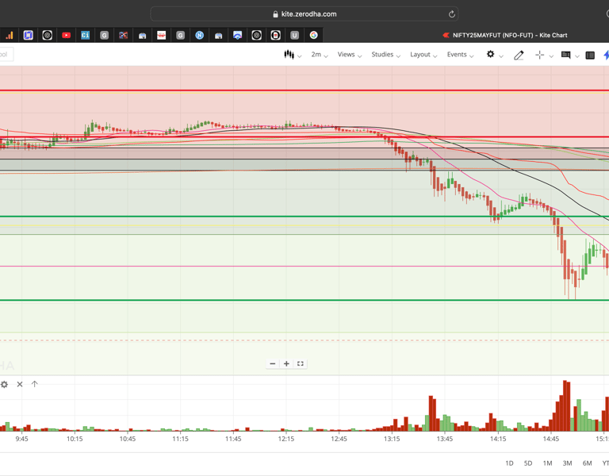This screenshot has height=476, width=609.
Task: Open the Events menu
Action: [460, 55]
